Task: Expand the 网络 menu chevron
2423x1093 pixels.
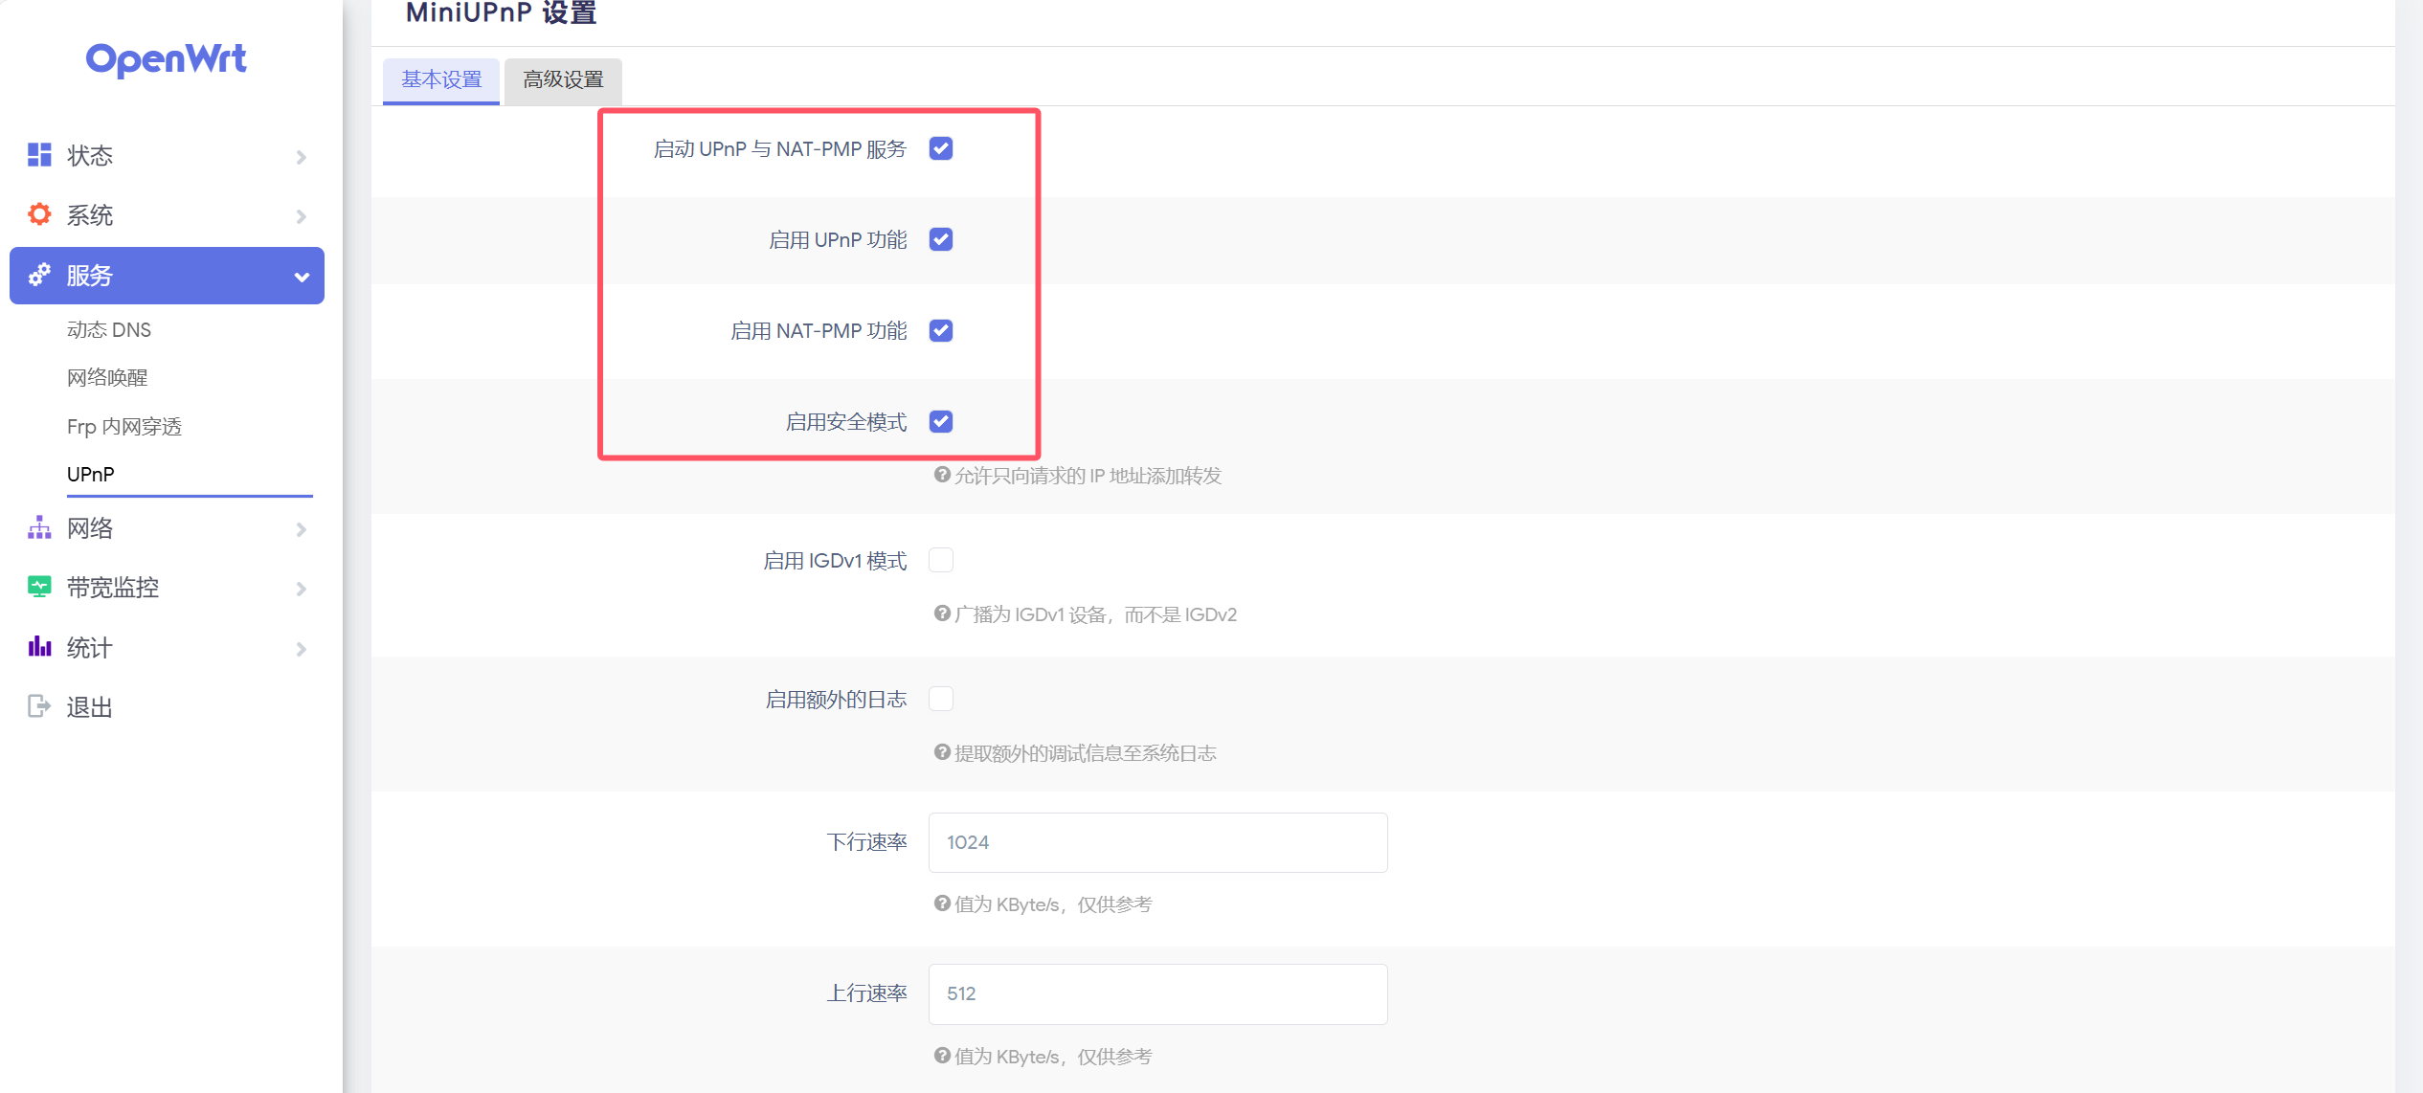Action: click(302, 529)
